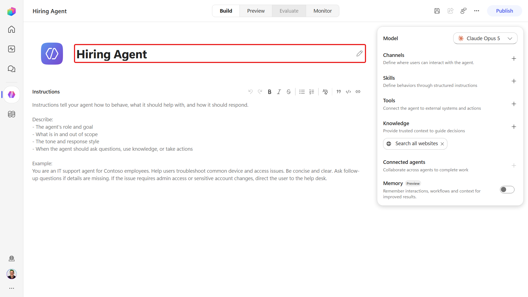Open the top bar more options ellipsis

click(477, 11)
